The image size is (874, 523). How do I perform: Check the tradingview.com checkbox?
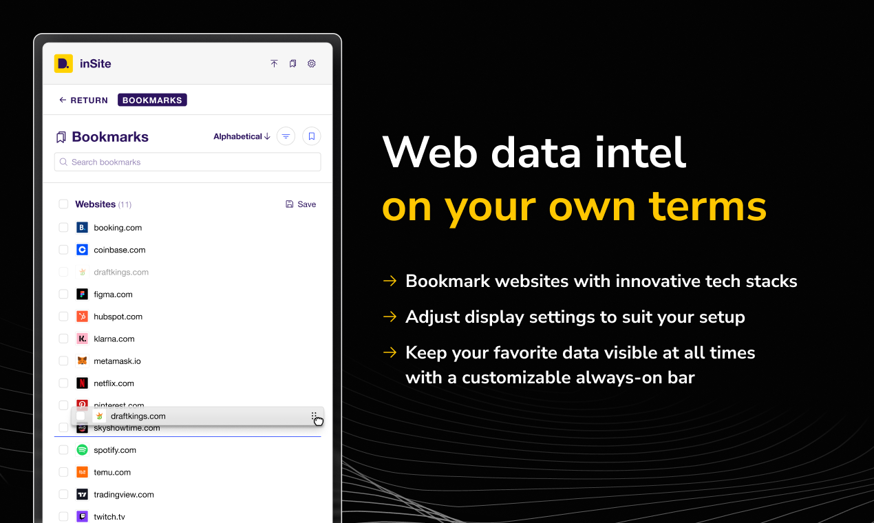pos(63,494)
